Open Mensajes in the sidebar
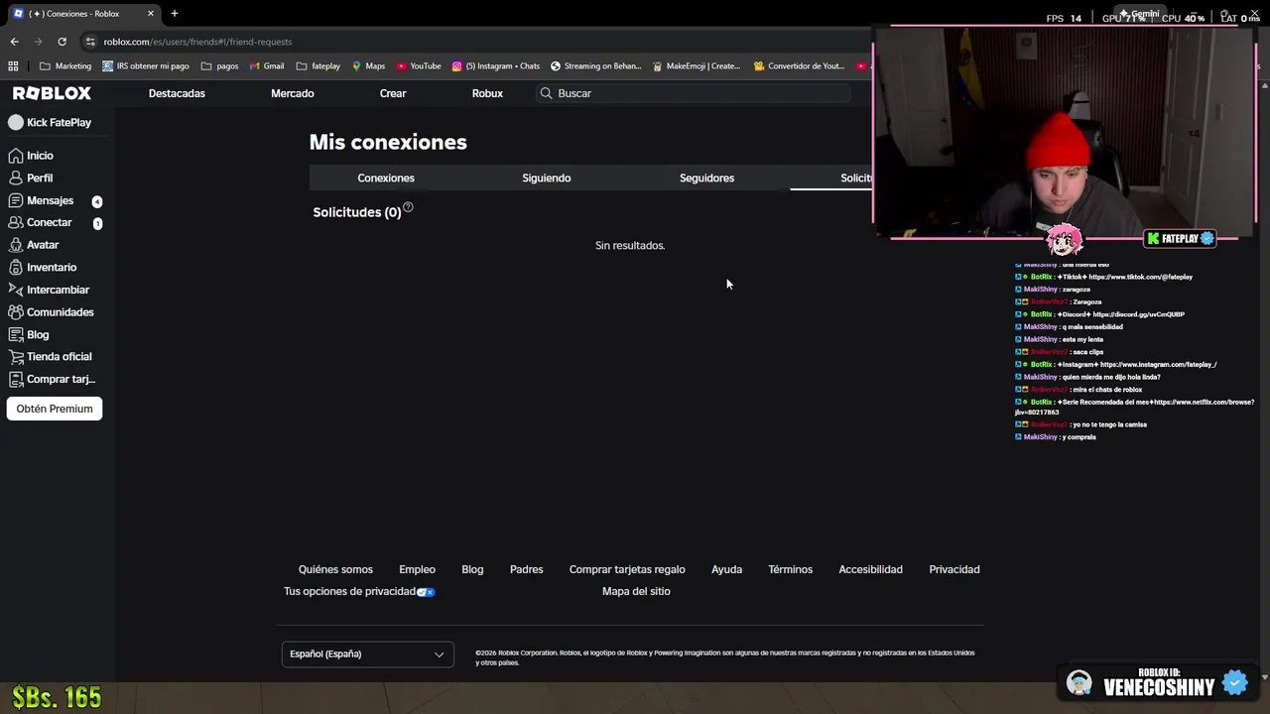 point(41,200)
